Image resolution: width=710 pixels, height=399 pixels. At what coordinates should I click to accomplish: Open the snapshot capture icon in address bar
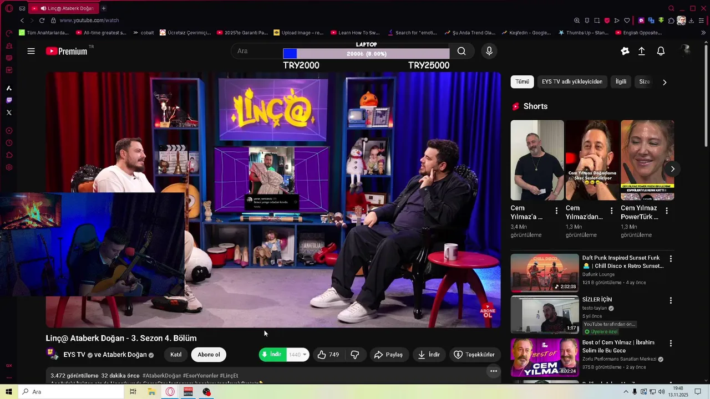pyautogui.click(x=597, y=21)
